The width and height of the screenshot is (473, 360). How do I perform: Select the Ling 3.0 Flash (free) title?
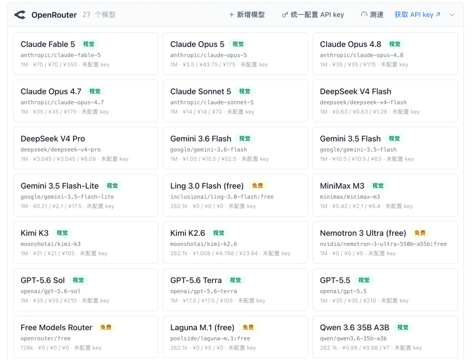click(207, 186)
